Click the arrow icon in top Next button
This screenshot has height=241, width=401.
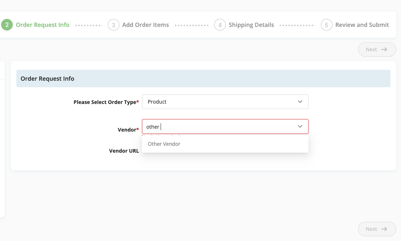point(384,49)
